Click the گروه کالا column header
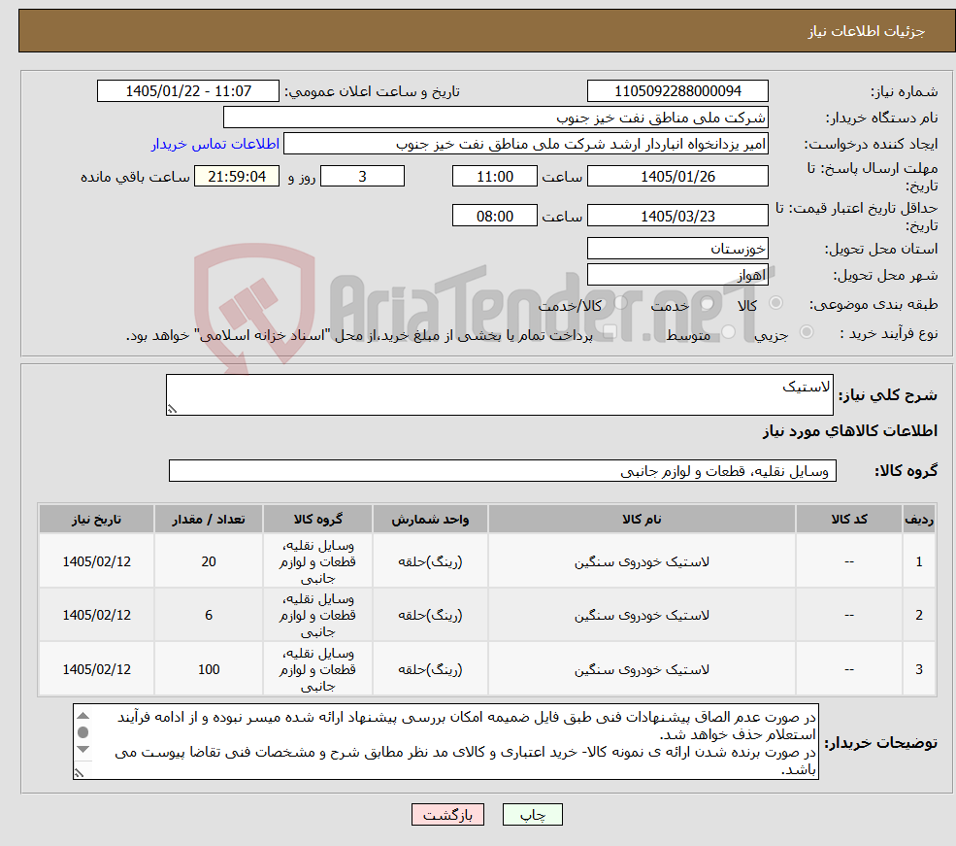Image resolution: width=956 pixels, height=846 pixels. [317, 519]
